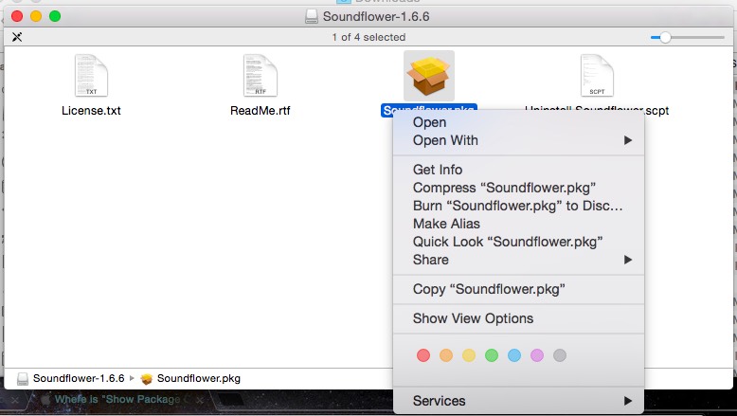
Task: Click Soundflower-1.6.6 in the path bar
Action: coord(79,378)
